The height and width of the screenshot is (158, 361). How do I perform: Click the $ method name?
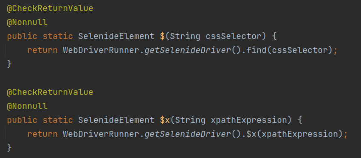point(162,36)
